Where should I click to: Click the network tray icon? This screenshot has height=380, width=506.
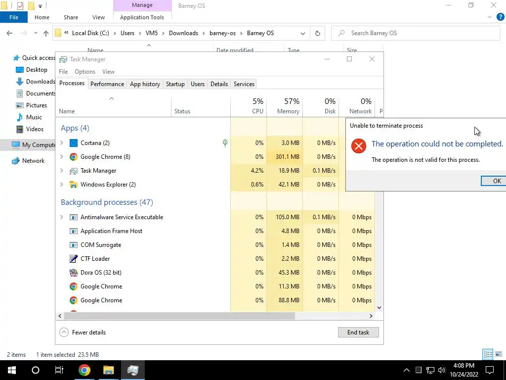pyautogui.click(x=430, y=370)
